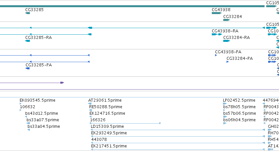The height and width of the screenshot is (151, 279).
Task: Click the LP02452.5prime EST label
Action: [239, 100]
